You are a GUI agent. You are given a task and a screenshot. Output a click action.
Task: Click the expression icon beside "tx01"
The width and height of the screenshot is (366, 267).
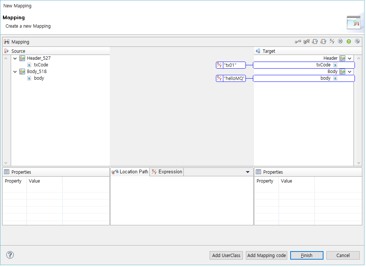pos(219,65)
